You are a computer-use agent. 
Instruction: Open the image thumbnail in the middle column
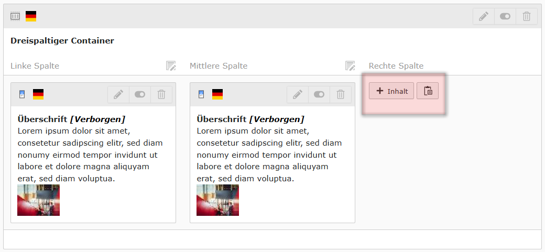(x=217, y=200)
